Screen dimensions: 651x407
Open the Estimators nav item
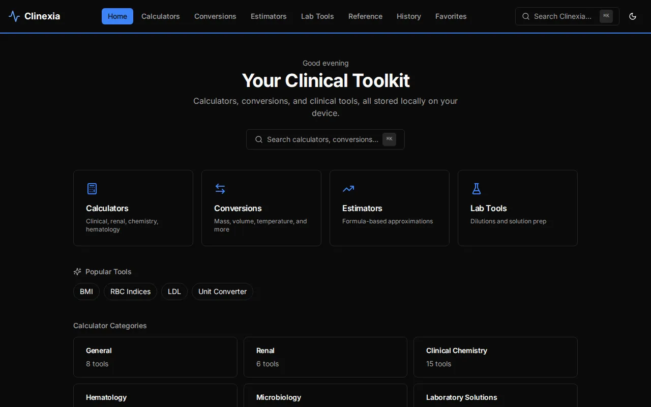point(269,16)
